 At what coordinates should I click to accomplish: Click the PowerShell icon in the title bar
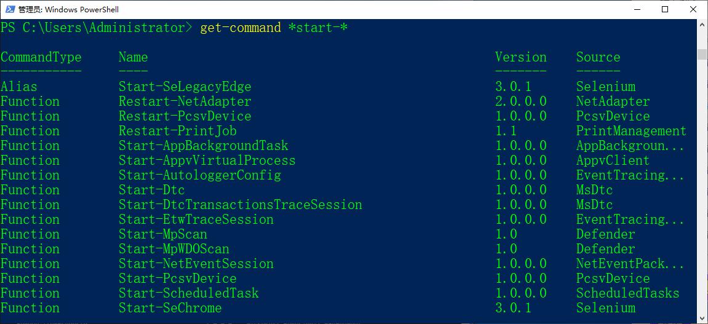9,9
